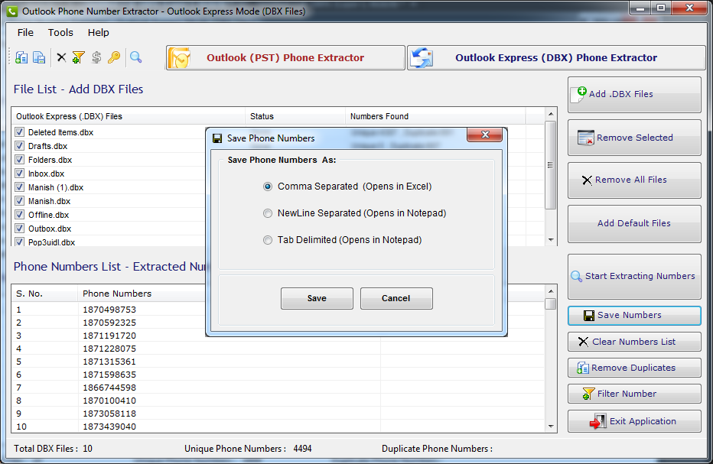Uncheck the Pop3uidl.dbx checkbox
Screen dimensions: 713x464
[19, 242]
